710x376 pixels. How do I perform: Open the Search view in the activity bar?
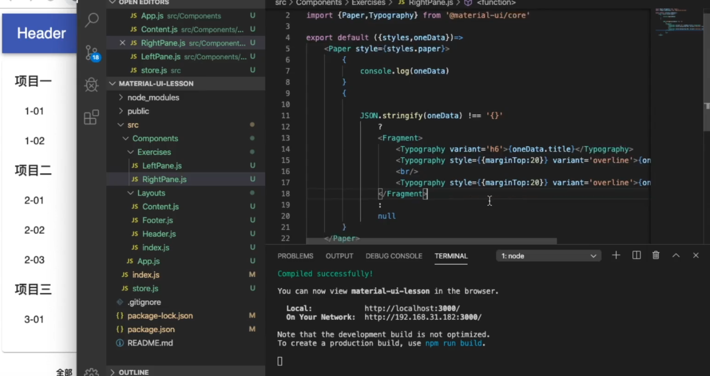[x=91, y=20]
